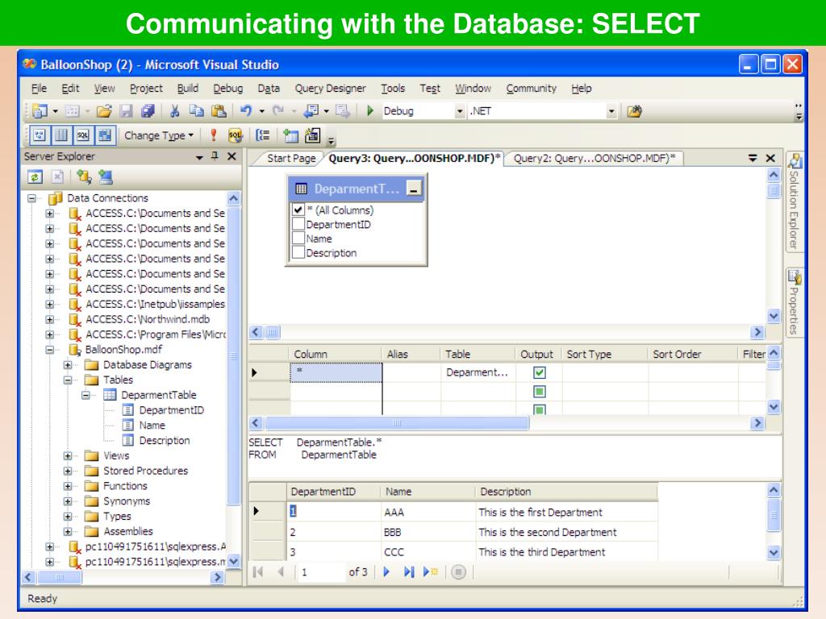This screenshot has height=619, width=826.
Task: Jump to the last record in results
Action: click(409, 571)
